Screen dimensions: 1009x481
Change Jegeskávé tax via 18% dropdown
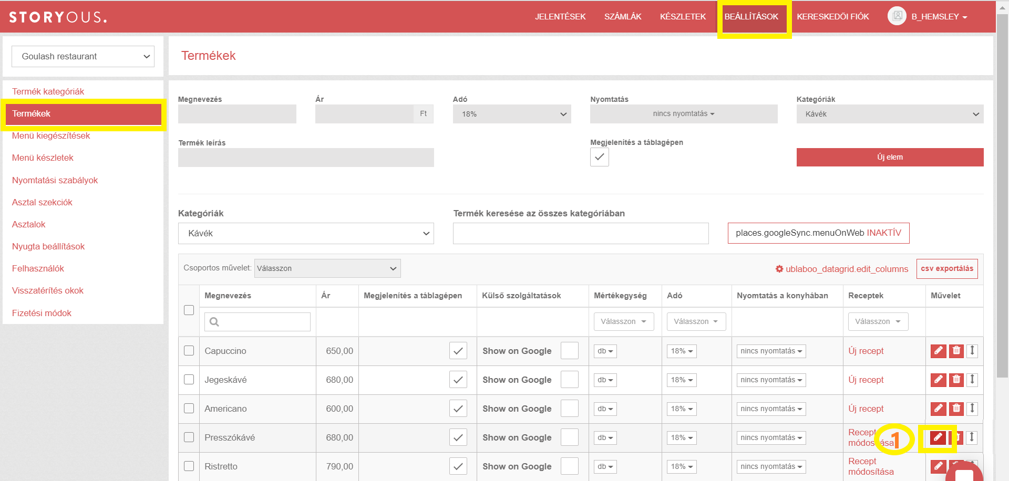click(682, 380)
